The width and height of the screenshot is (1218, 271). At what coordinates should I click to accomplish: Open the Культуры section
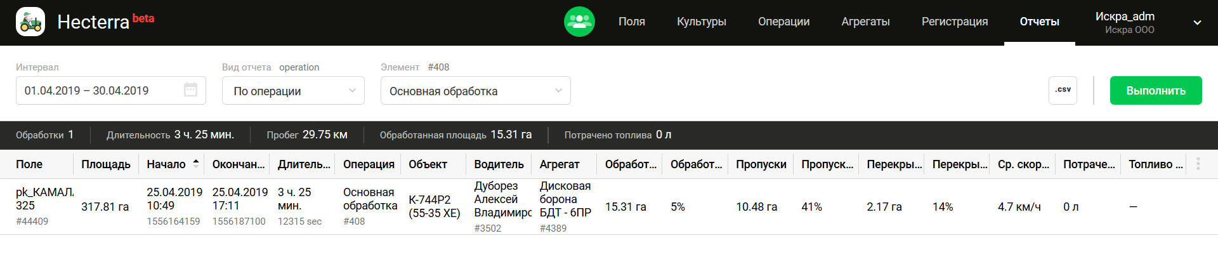(x=701, y=22)
